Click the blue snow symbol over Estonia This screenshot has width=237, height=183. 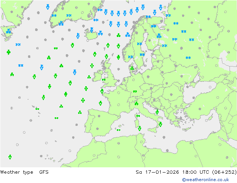[164, 46]
